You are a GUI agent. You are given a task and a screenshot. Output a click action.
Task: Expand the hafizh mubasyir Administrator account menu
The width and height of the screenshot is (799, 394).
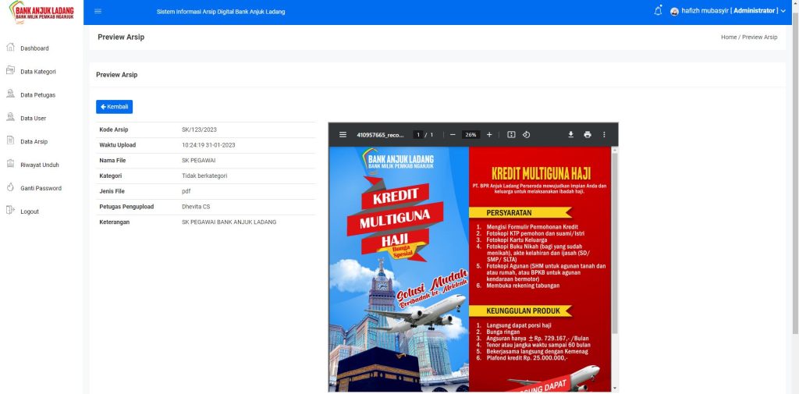pos(732,11)
